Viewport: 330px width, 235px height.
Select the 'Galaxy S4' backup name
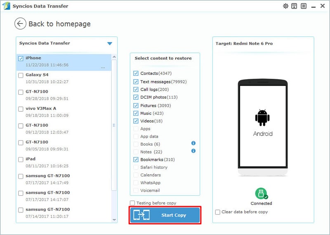click(37, 75)
